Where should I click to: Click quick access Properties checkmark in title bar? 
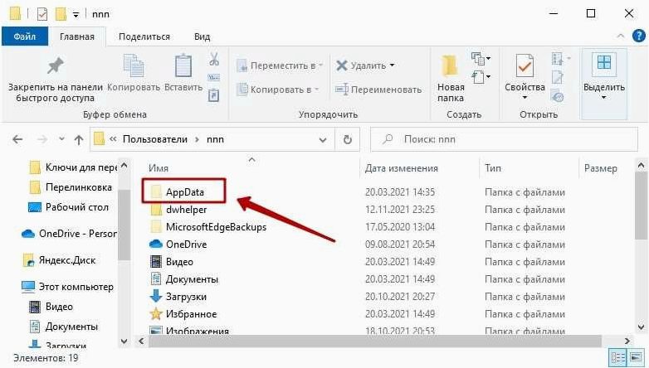(42, 14)
